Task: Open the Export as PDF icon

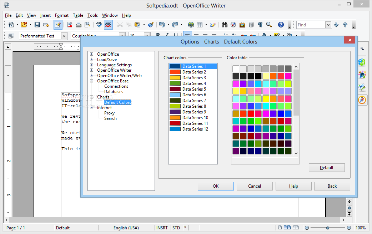Action: pos(70,25)
